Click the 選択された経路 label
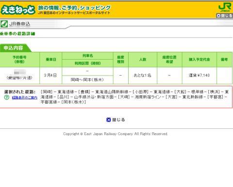The height and width of the screenshot is (187, 233). coord(20,92)
